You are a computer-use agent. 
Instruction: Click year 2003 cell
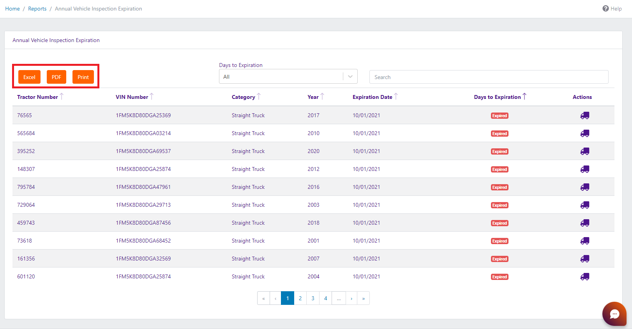coord(314,205)
